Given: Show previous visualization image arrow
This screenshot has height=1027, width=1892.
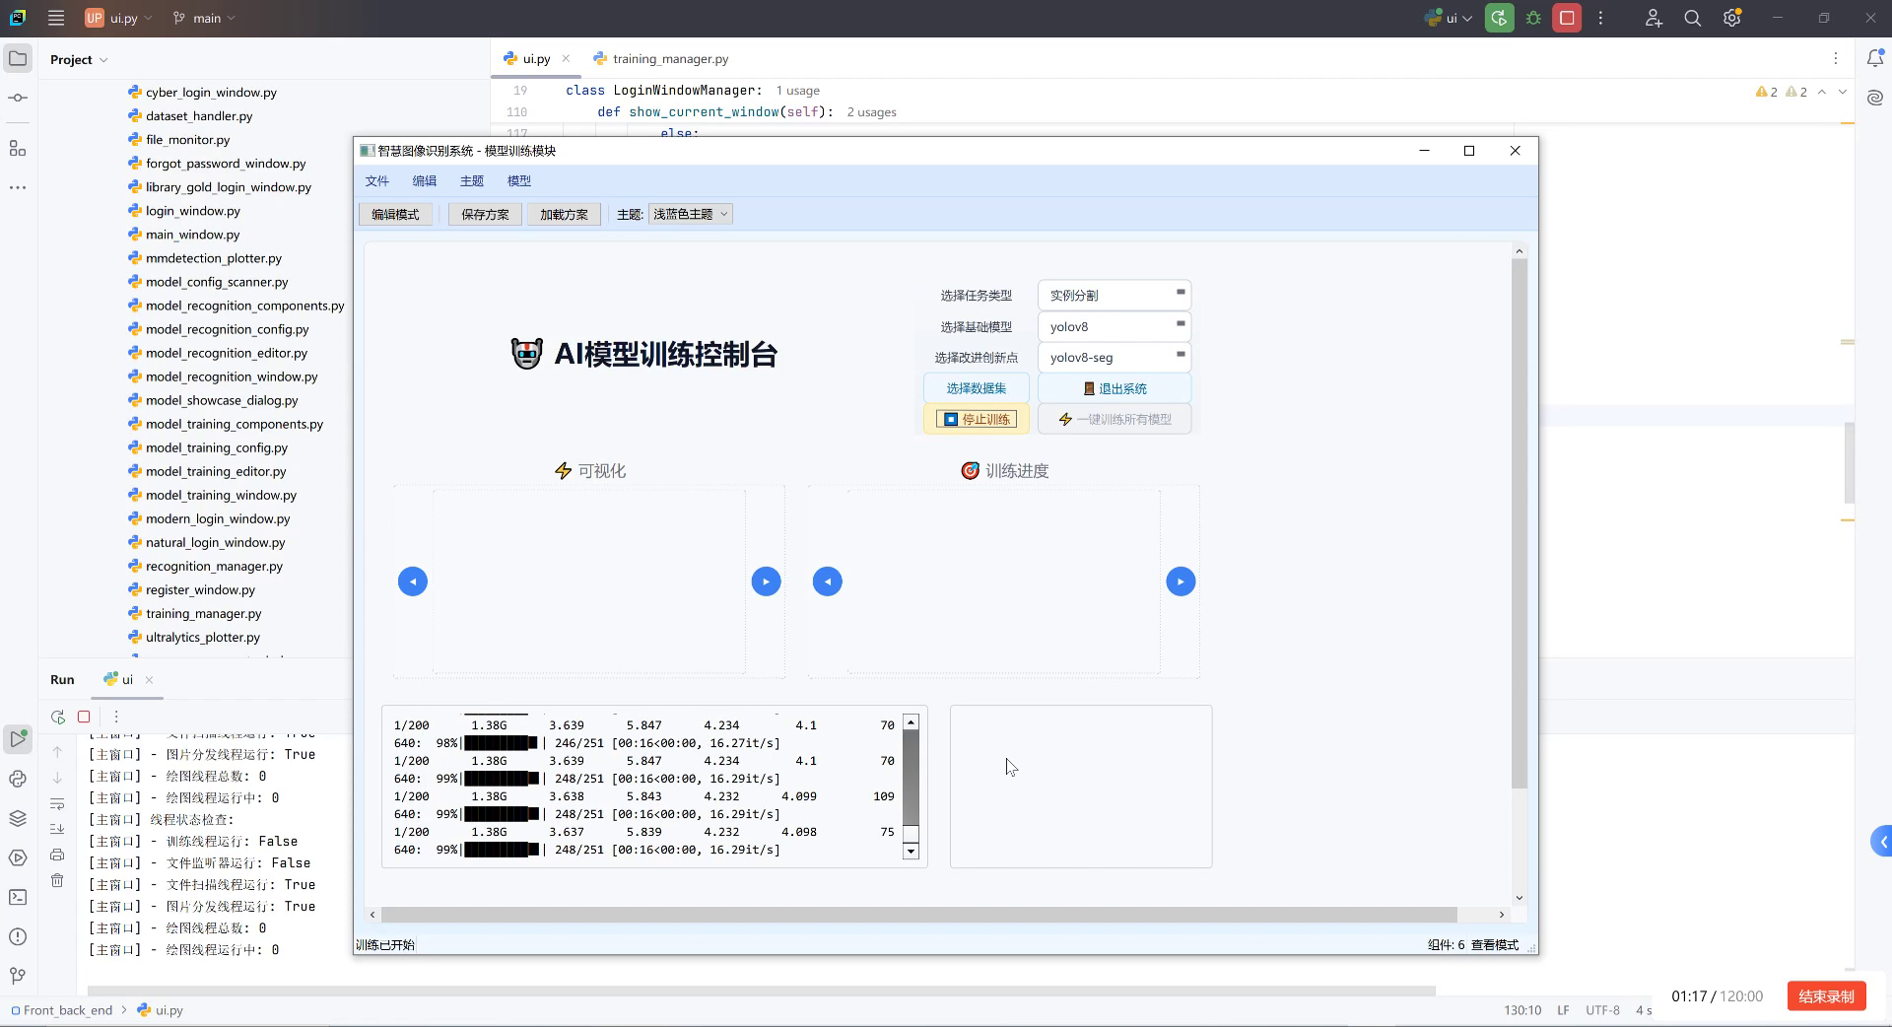Looking at the screenshot, I should (x=413, y=582).
